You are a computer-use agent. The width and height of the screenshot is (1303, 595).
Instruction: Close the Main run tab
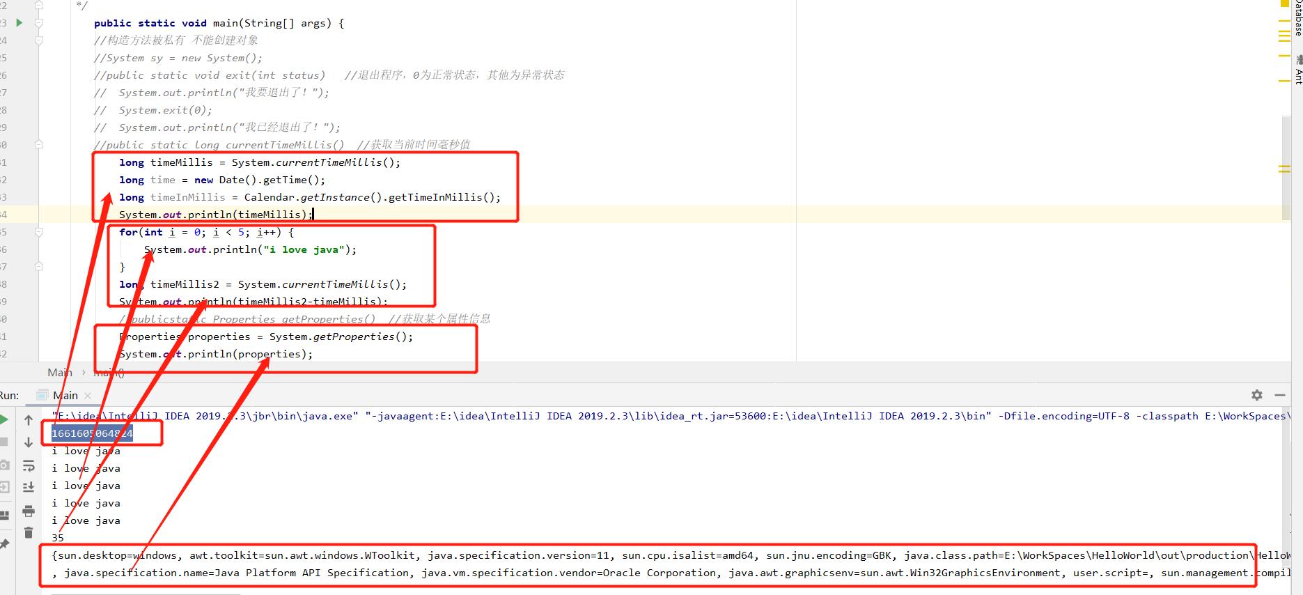(x=88, y=396)
